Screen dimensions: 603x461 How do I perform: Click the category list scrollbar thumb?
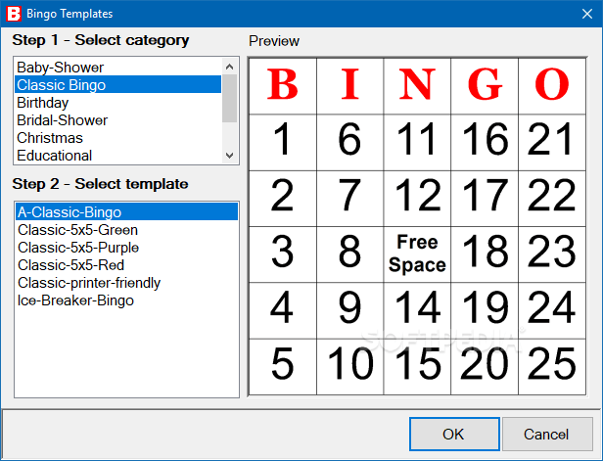pos(230,99)
